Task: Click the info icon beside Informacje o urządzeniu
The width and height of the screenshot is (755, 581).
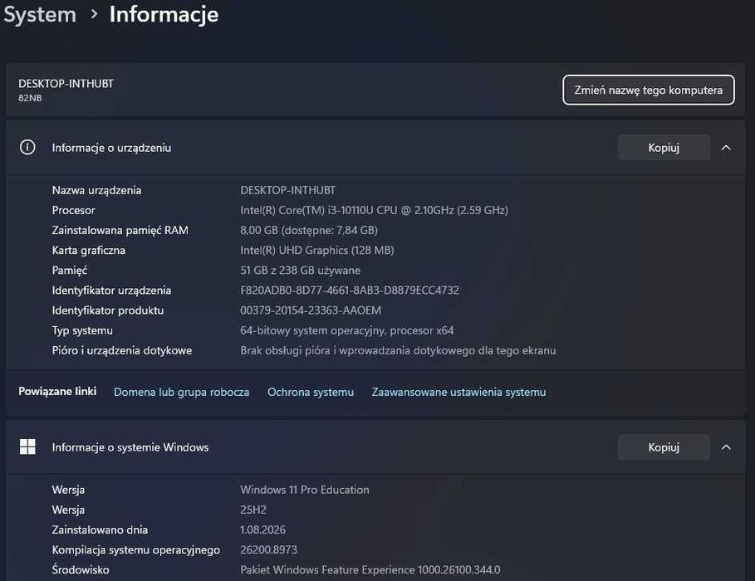Action: coord(27,147)
